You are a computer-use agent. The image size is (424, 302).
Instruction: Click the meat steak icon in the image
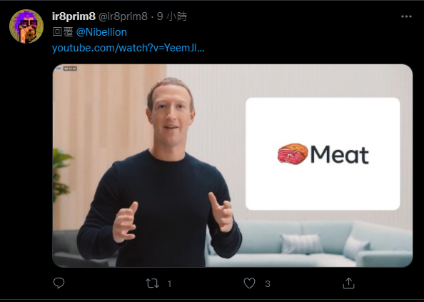(x=293, y=153)
